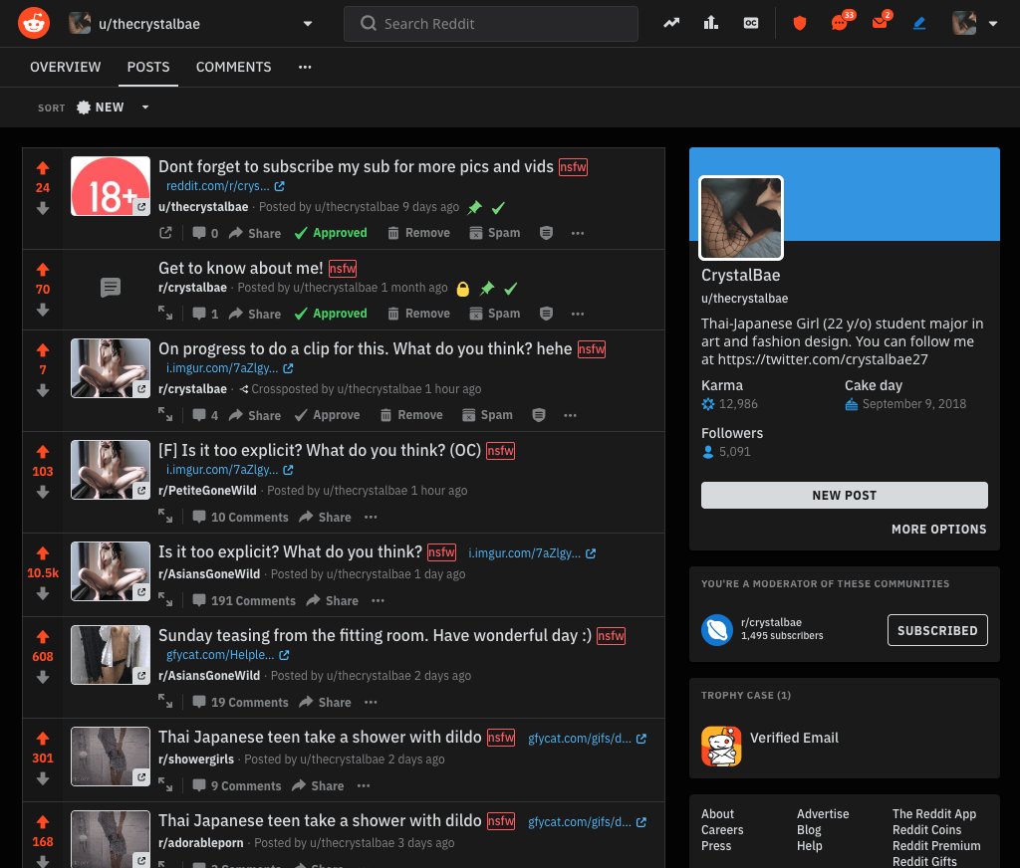Image resolution: width=1020 pixels, height=868 pixels.
Task: Open more options on the subscribe post
Action: tap(578, 233)
